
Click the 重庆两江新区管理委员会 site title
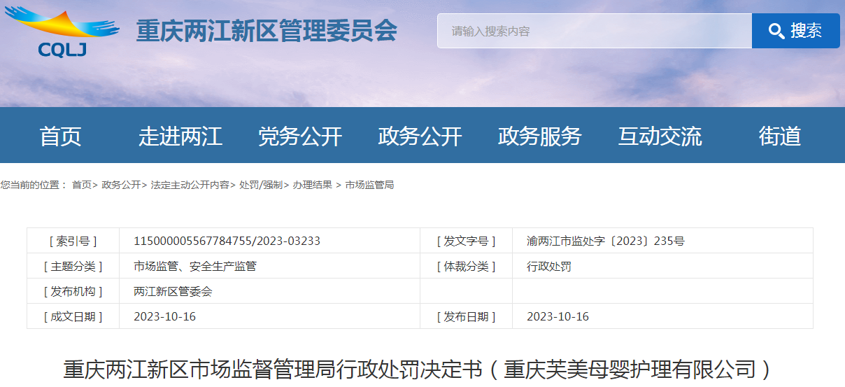pyautogui.click(x=267, y=31)
